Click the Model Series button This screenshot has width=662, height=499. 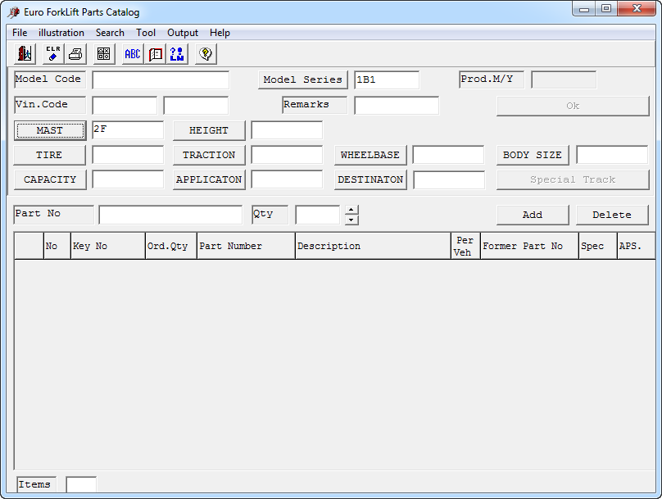[302, 79]
